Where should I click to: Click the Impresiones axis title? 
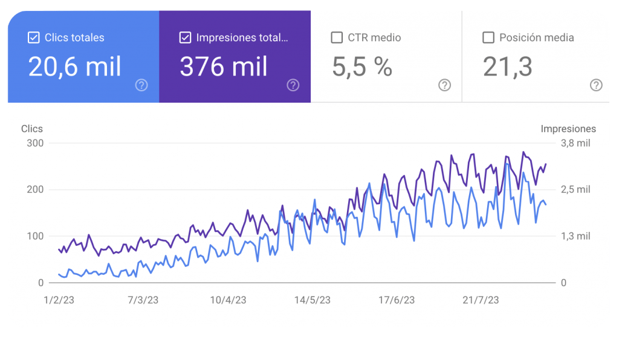coord(568,129)
